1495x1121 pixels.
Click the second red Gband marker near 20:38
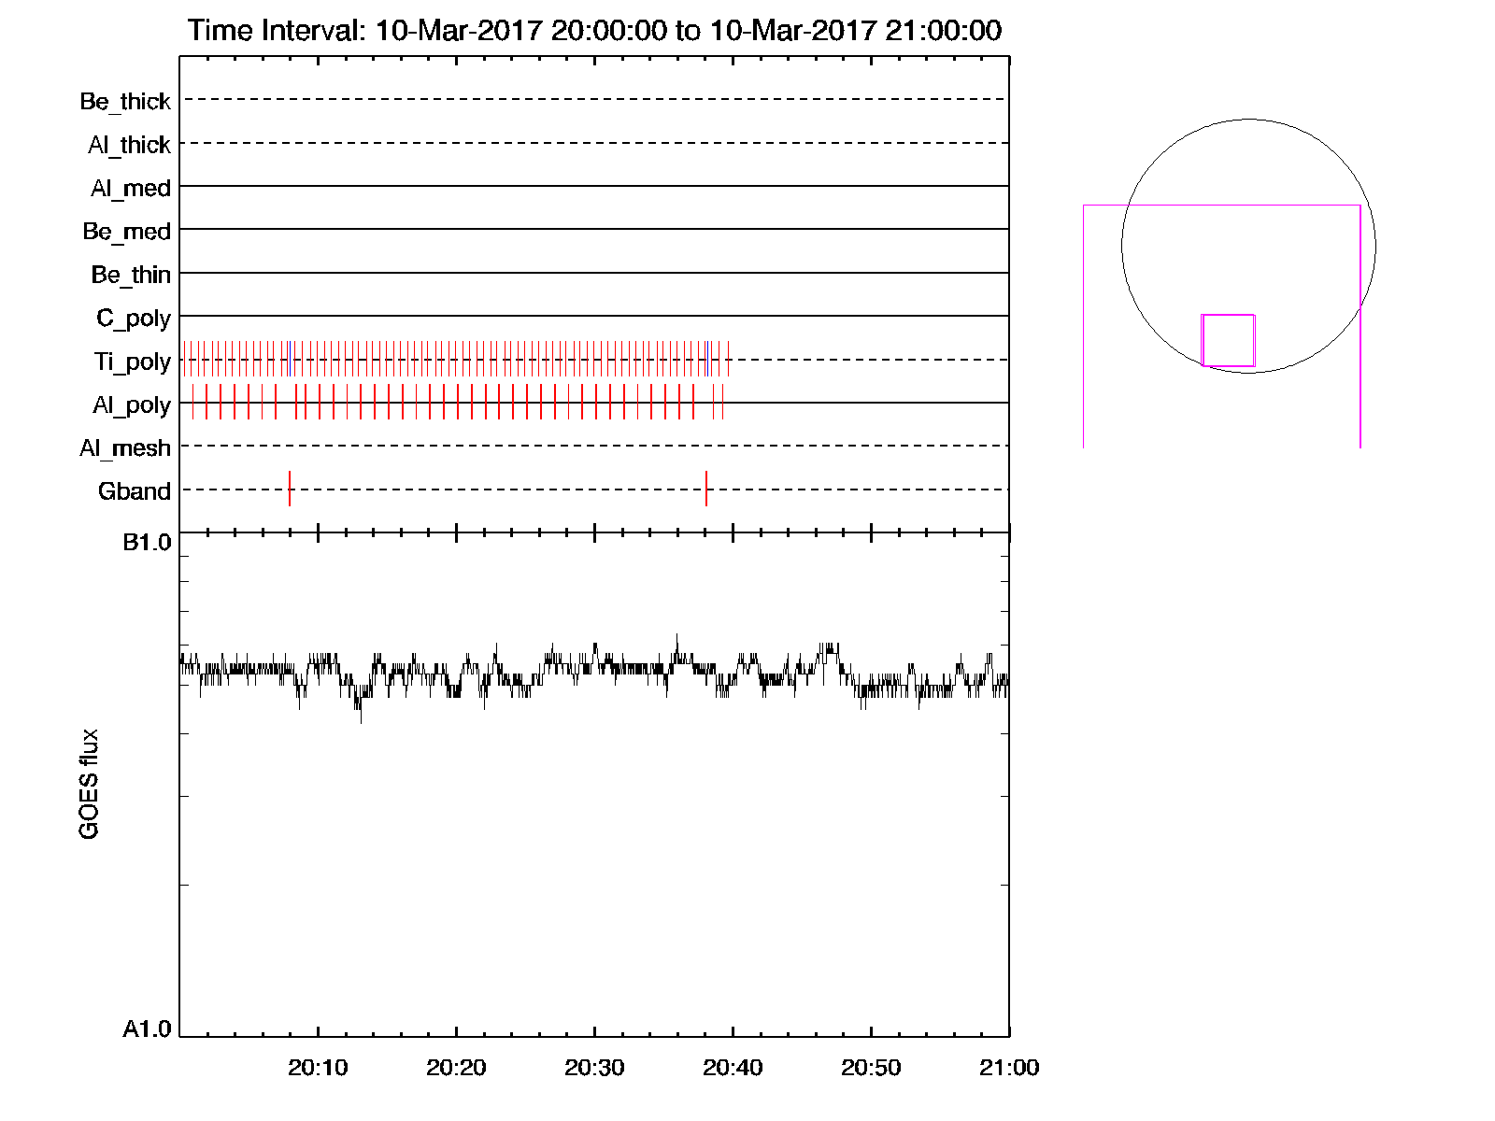tap(706, 489)
